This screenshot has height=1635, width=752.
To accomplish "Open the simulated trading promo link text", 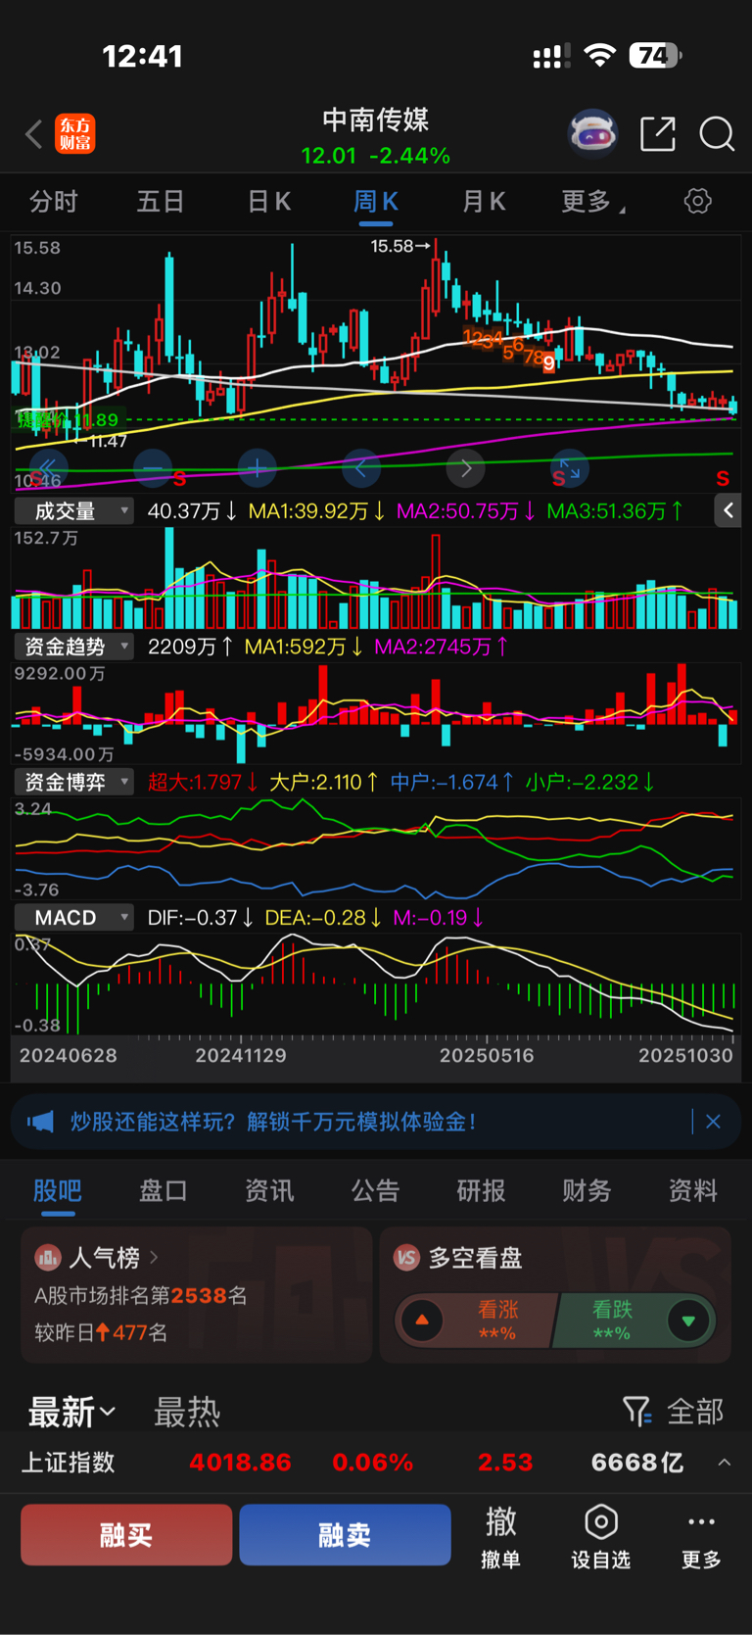I will (273, 1122).
